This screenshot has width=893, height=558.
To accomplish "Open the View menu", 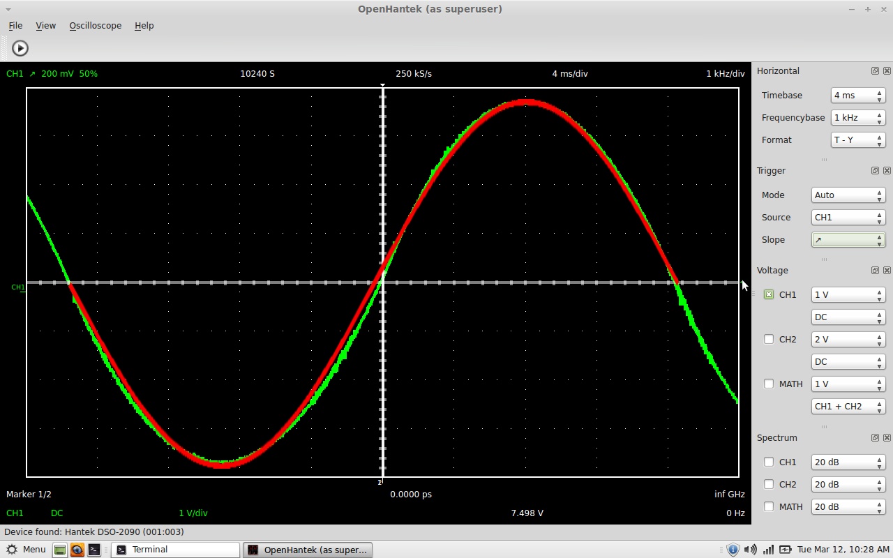I will (x=45, y=26).
